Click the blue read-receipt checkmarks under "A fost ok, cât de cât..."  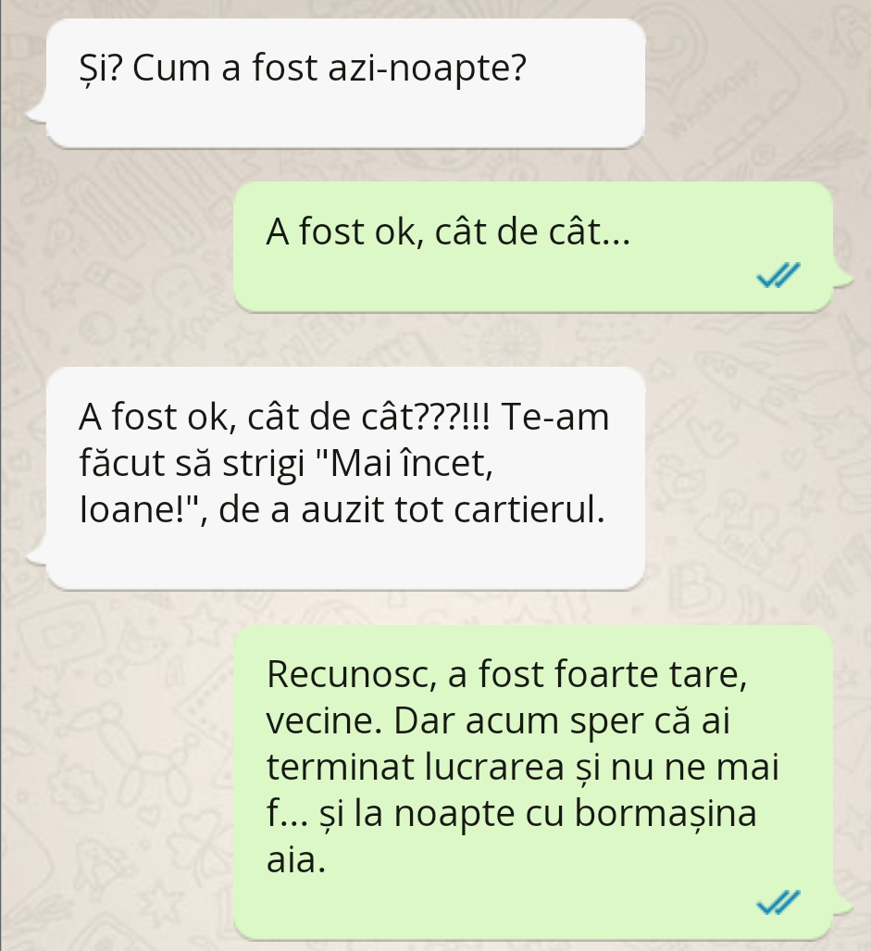(778, 275)
